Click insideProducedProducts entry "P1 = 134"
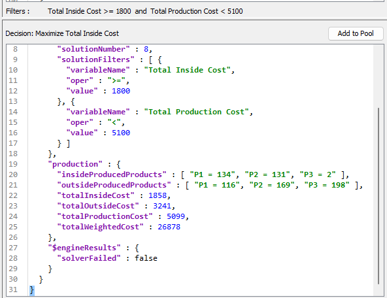This screenshot has width=387, height=298. point(212,174)
